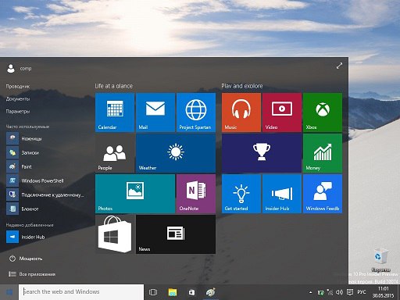
Task: Show Все приложения list
Action: click(32, 274)
